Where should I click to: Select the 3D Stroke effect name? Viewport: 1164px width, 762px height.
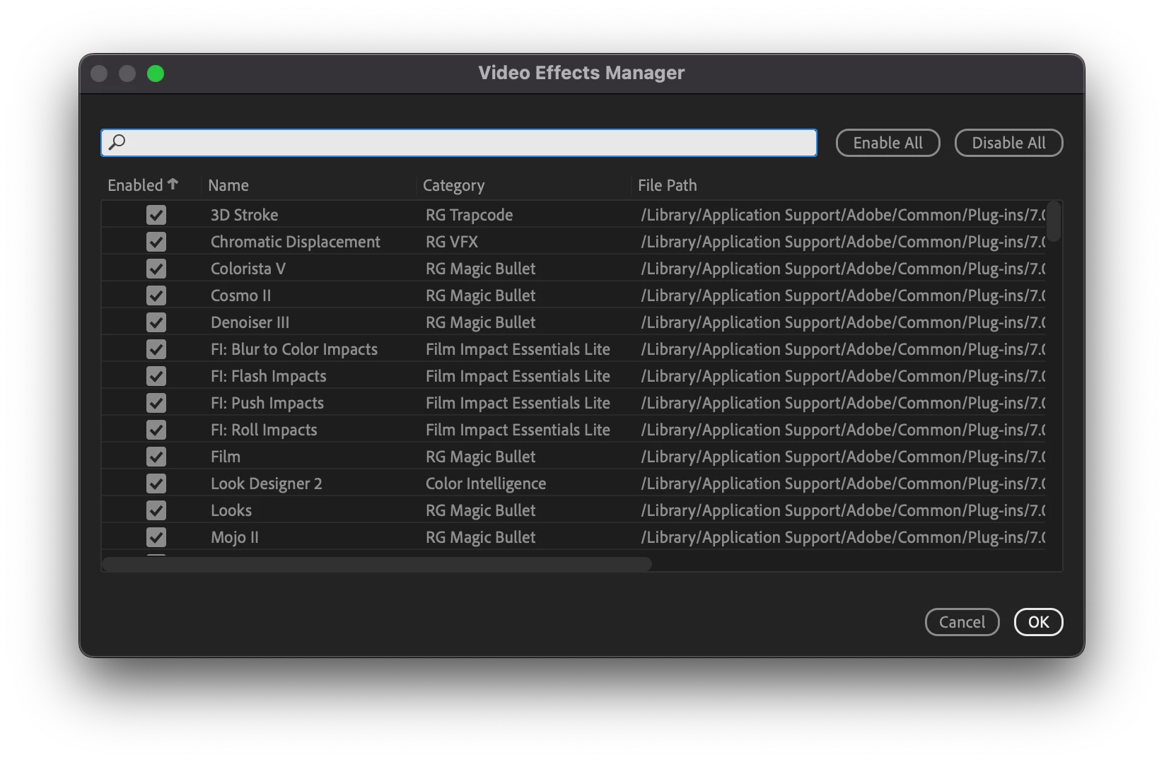coord(244,215)
